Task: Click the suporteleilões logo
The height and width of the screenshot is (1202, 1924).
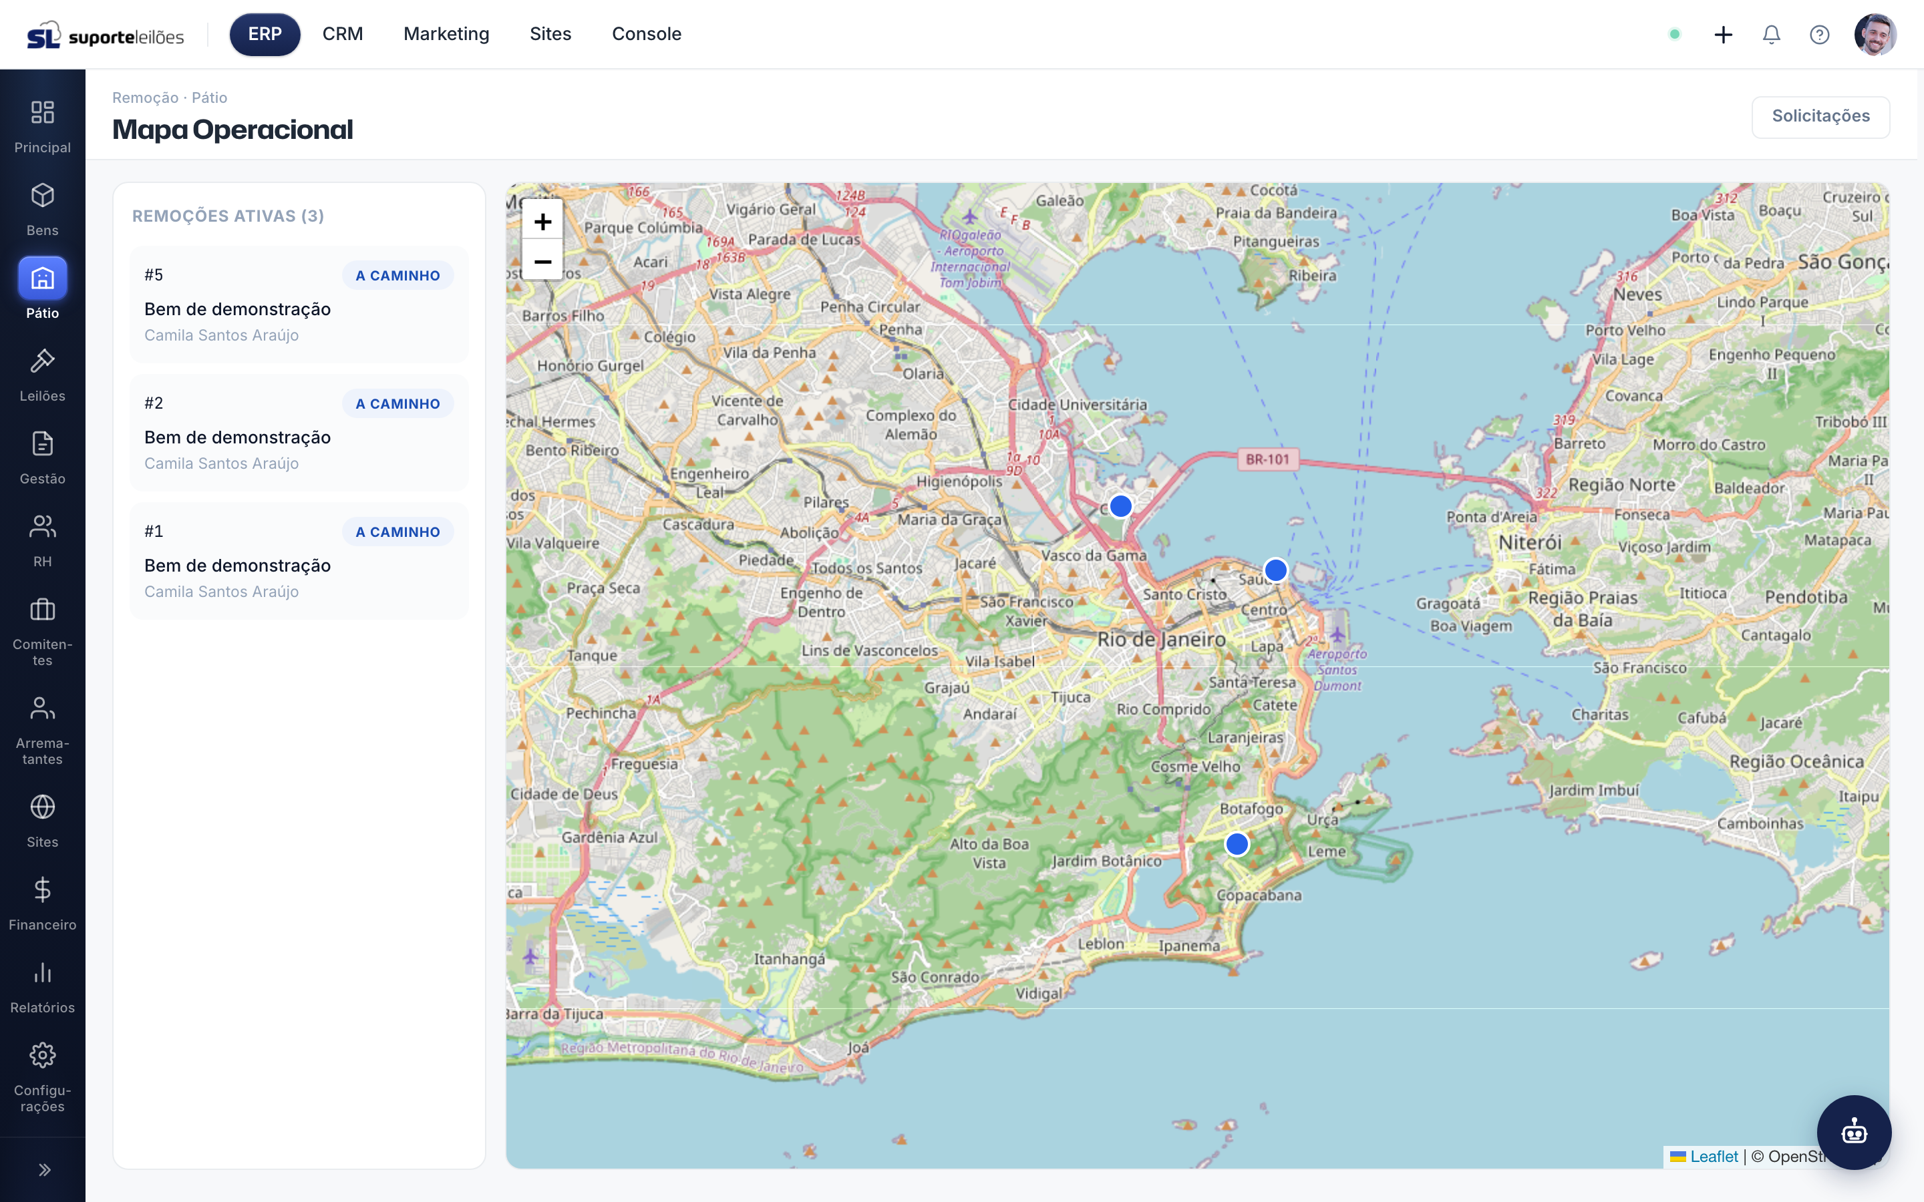Action: (x=105, y=35)
